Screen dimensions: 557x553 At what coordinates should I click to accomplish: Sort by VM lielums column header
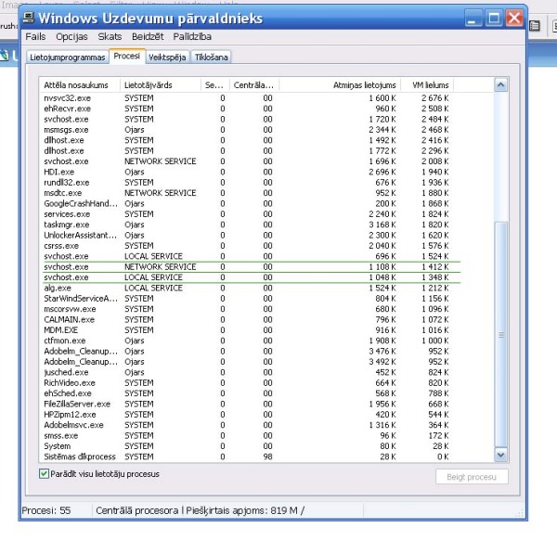(x=427, y=85)
